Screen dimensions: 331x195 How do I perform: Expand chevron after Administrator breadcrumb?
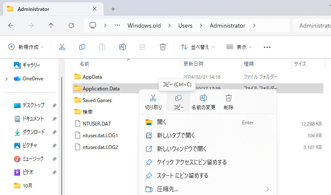tap(254, 26)
